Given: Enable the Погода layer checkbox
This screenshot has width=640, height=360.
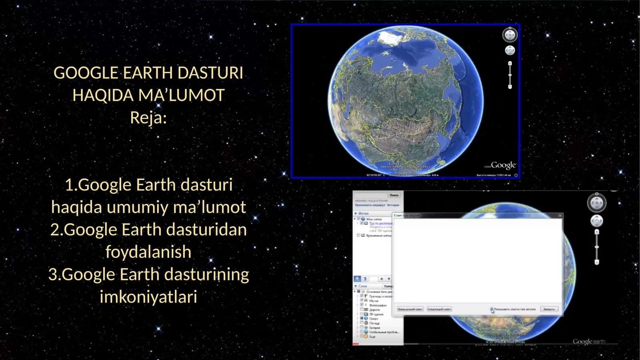Looking at the screenshot, I should tap(362, 323).
